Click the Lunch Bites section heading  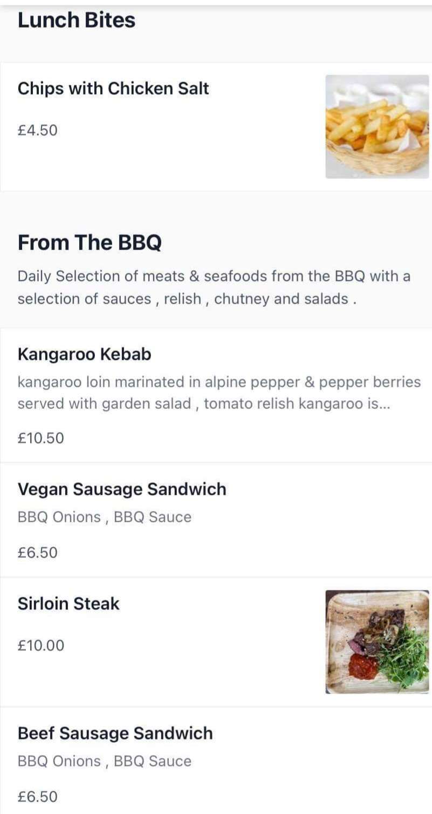pos(76,20)
